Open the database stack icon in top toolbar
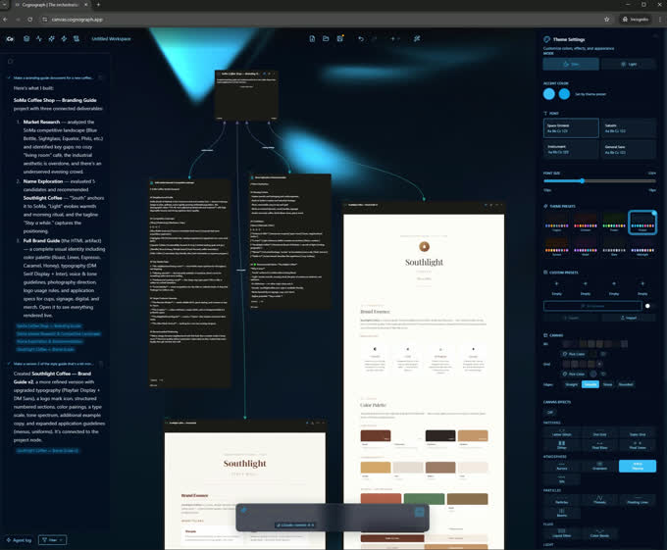This screenshot has width=667, height=550. click(26, 38)
